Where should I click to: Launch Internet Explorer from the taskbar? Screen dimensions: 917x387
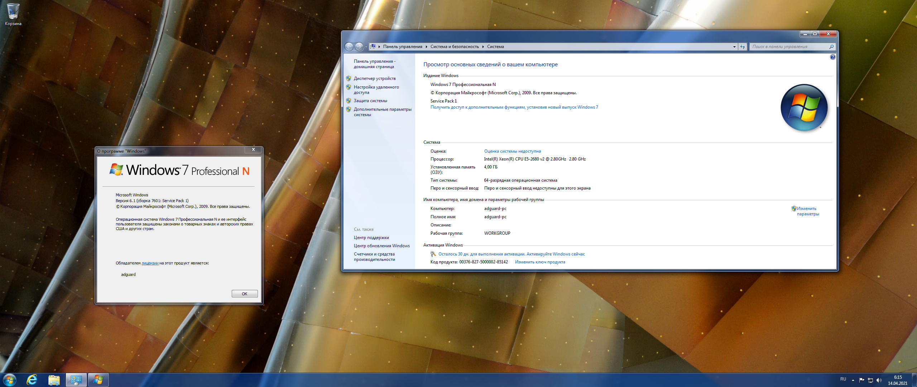[32, 380]
